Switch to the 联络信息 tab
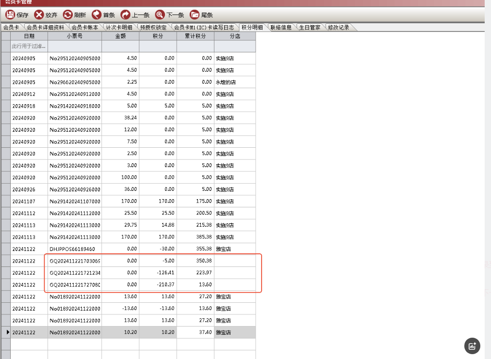491x359 pixels. [281, 28]
